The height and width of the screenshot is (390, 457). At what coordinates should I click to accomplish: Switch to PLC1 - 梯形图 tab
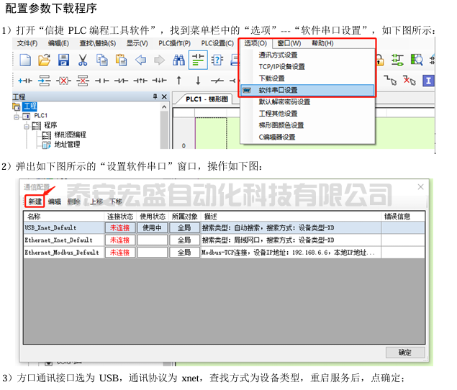click(205, 99)
